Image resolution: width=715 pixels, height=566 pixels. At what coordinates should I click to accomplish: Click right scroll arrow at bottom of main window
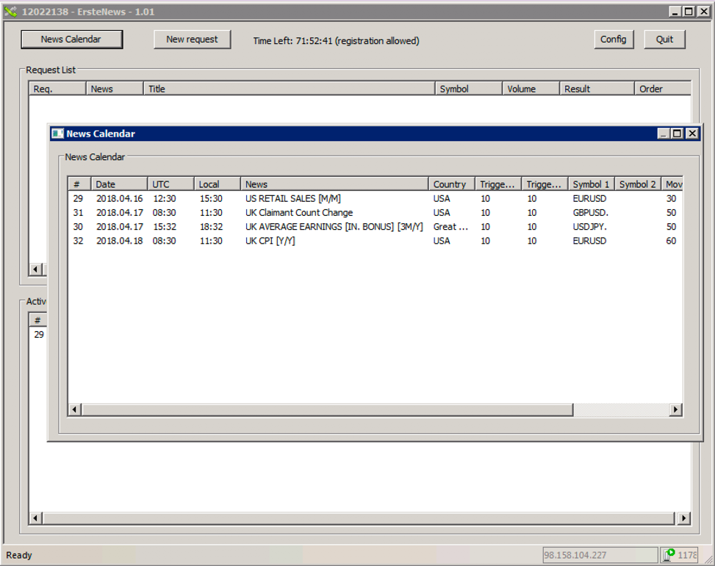click(683, 518)
